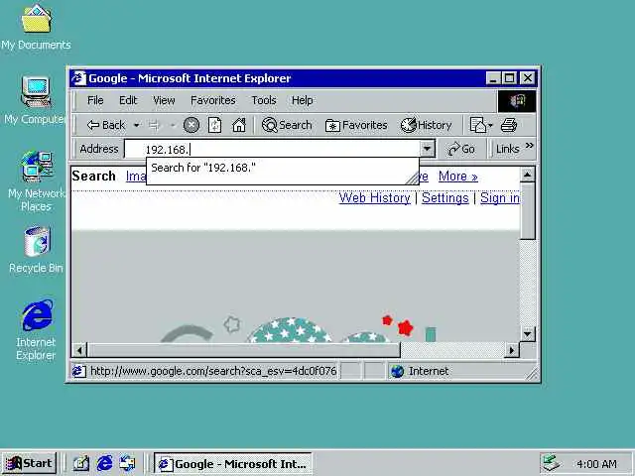Click the vertical scrollbar up arrow
635x476 pixels.
[527, 175]
